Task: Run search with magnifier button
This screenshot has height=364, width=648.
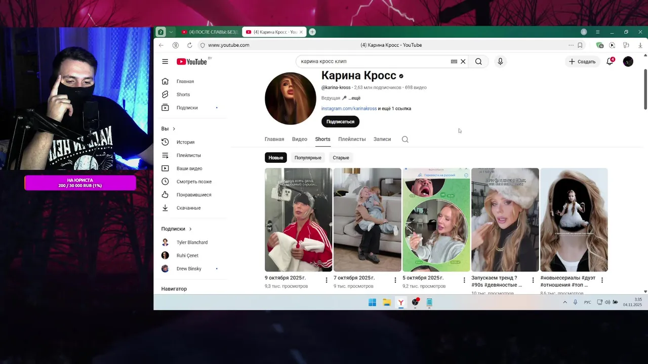Action: tap(478, 62)
